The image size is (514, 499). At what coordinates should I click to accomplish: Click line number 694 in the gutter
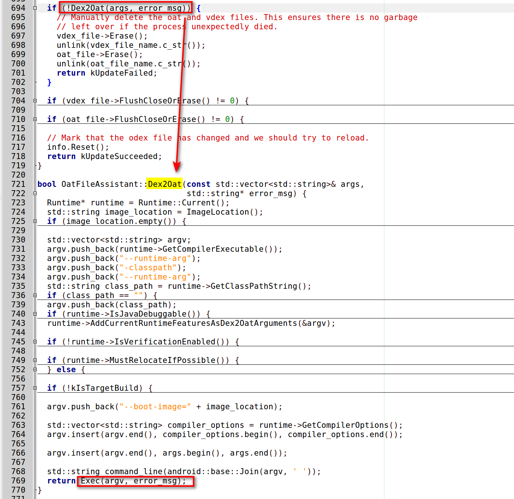(x=19, y=8)
